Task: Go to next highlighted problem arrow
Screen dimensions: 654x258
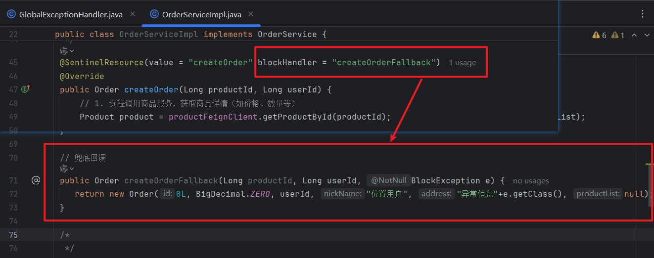Action: (x=647, y=35)
